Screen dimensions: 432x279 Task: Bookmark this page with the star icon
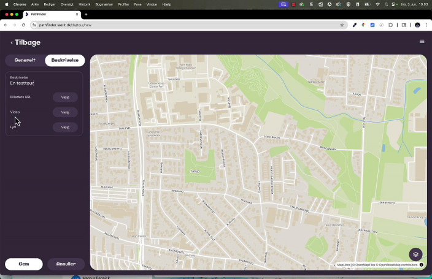[342, 25]
